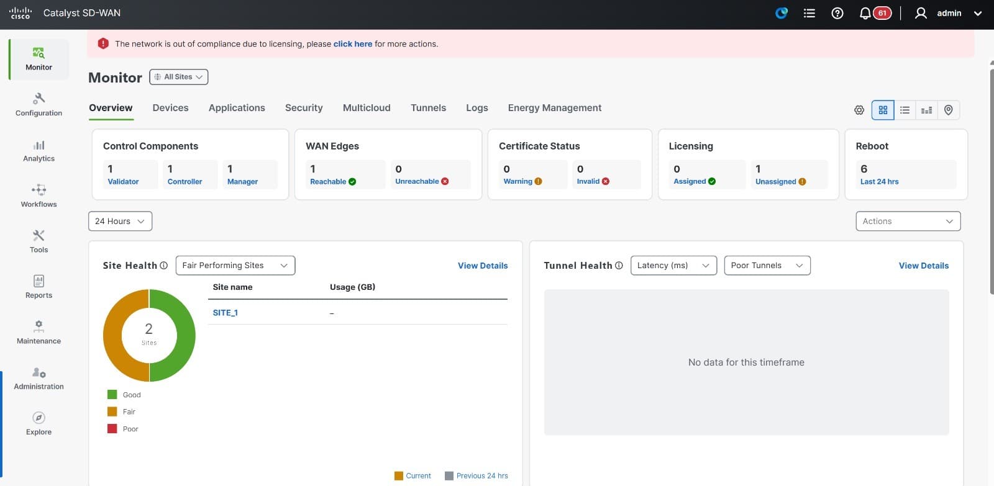Open the Security tab
The image size is (994, 486).
click(x=304, y=108)
